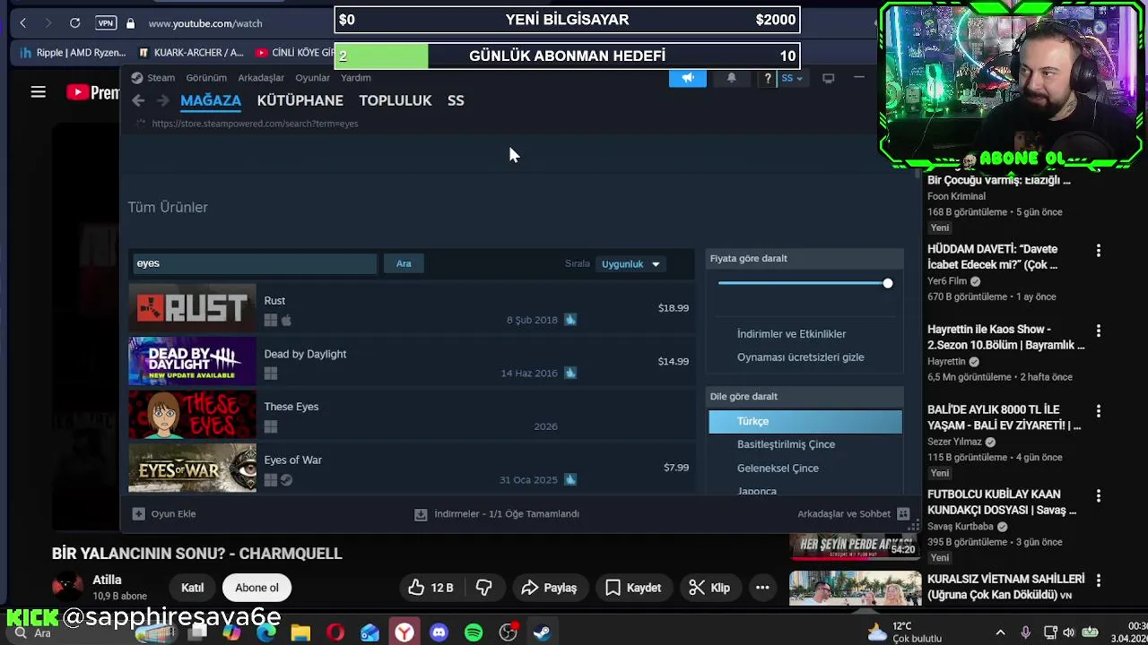Image resolution: width=1148 pixels, height=645 pixels.
Task: Open Steam Yardım menu
Action: coord(355,78)
